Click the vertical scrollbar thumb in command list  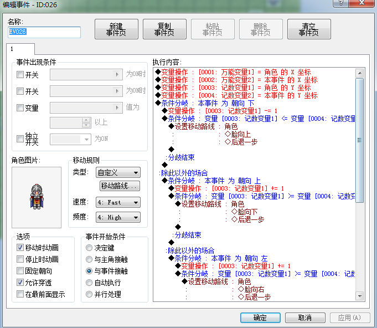[360, 140]
